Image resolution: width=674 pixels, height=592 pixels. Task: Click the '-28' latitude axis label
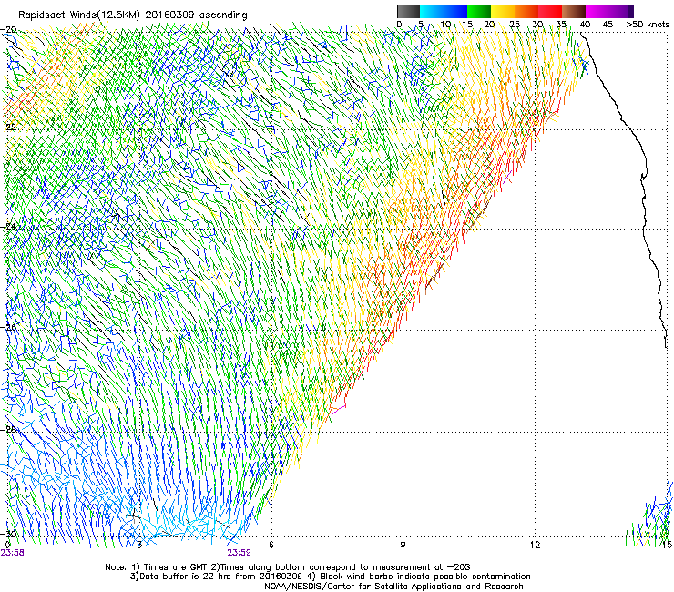click(x=9, y=430)
